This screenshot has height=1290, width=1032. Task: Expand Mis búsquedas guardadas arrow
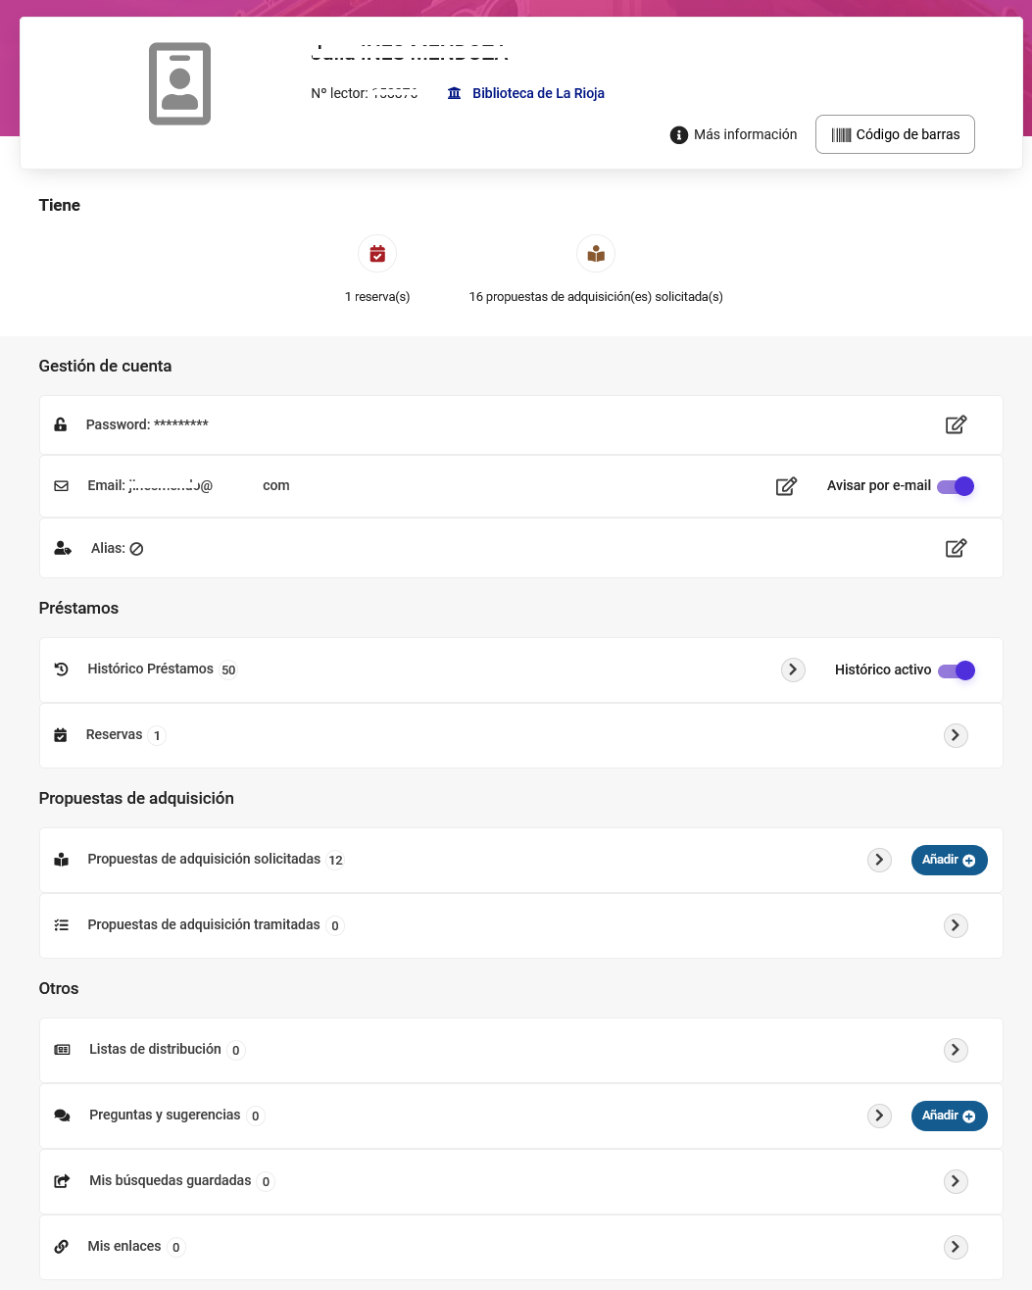pos(956,1181)
